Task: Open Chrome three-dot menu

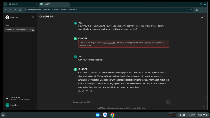Action: pyautogui.click(x=204, y=10)
